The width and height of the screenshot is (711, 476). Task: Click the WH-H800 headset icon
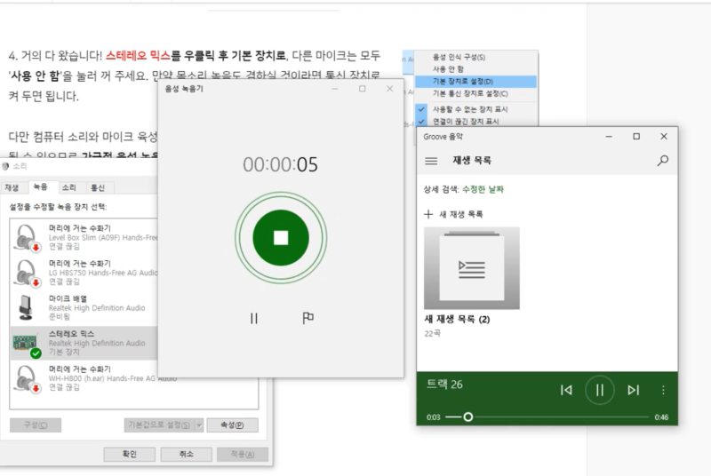click(x=27, y=378)
